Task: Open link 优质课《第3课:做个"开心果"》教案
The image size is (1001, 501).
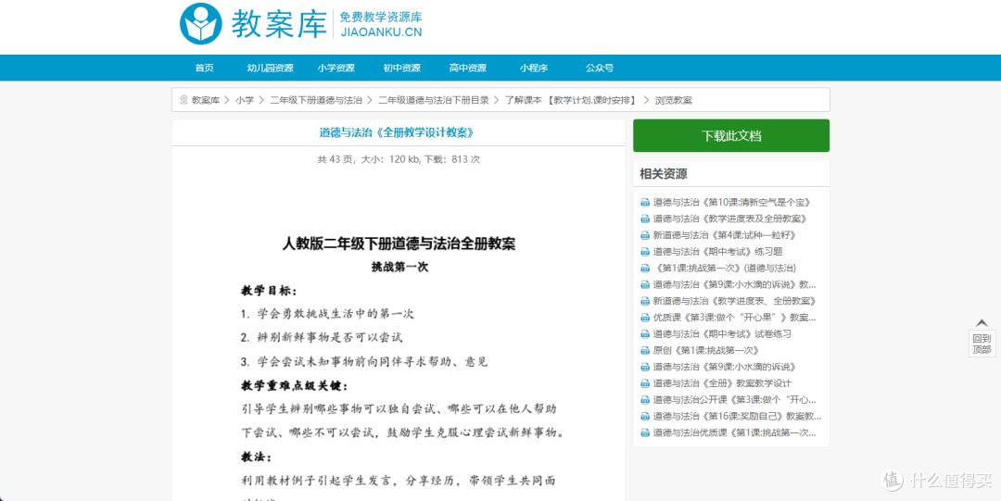Action: coord(734,318)
